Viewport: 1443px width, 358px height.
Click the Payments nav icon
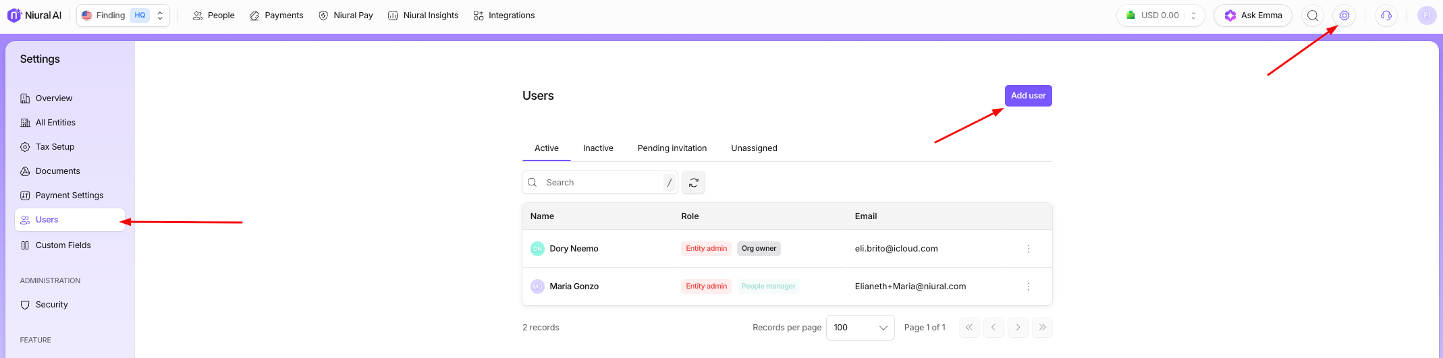coord(254,16)
